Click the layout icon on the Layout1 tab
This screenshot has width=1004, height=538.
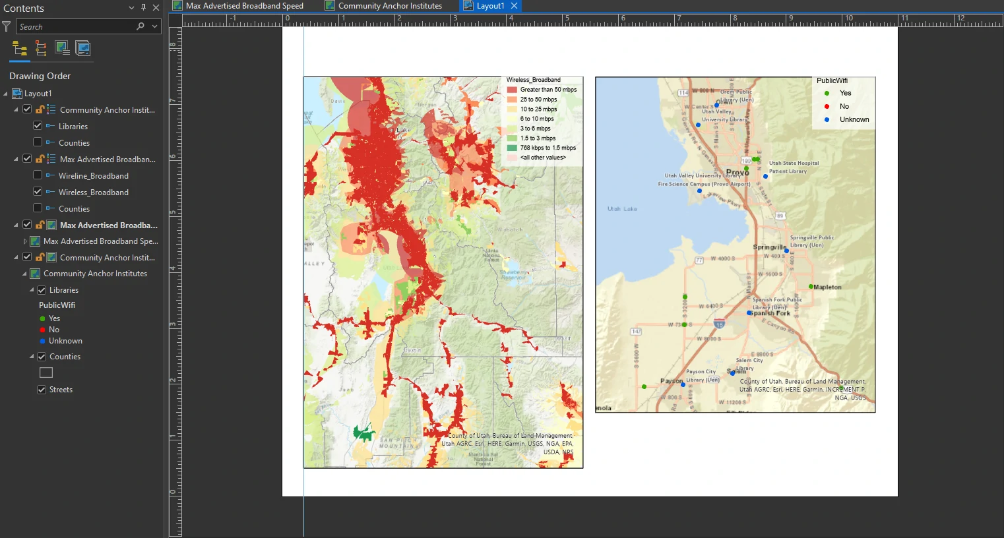[468, 6]
